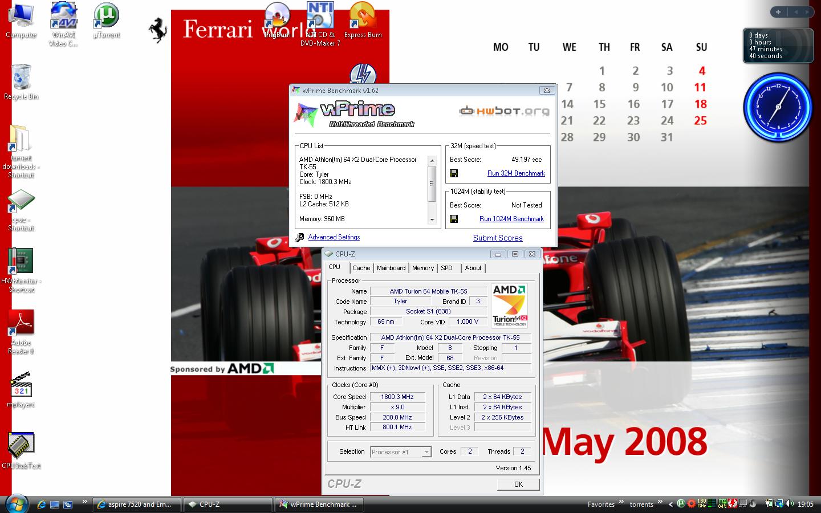
Task: Click the Submit Scores link
Action: click(x=498, y=238)
